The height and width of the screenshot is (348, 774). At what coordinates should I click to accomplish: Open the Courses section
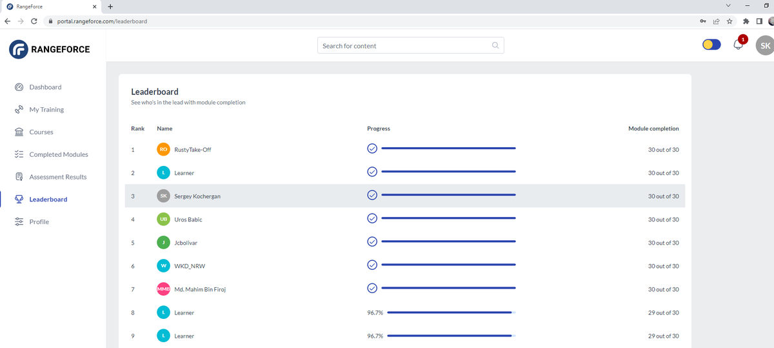[41, 132]
